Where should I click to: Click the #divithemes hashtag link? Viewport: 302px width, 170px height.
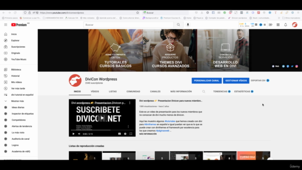pos(150,125)
